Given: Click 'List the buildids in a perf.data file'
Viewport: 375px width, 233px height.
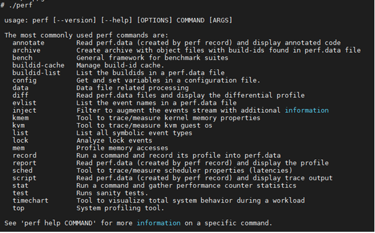Looking at the screenshot, I should [151, 73].
